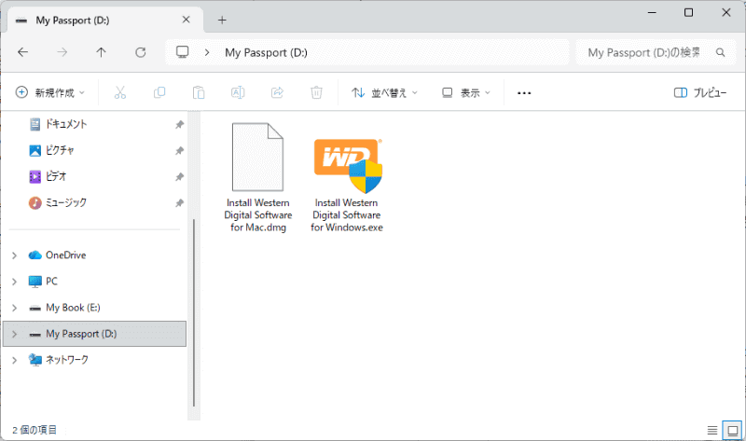The image size is (746, 441).
Task: Open the 新規作成 dropdown menu
Action: tap(50, 92)
